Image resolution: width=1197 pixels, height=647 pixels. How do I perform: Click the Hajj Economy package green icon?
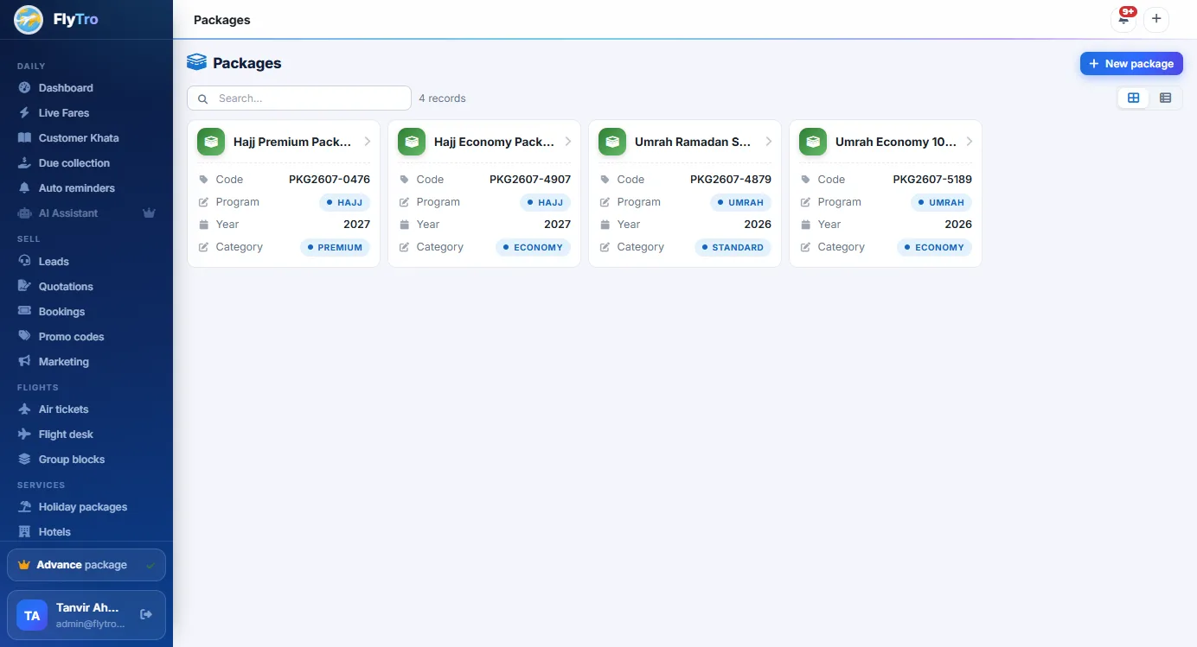pyautogui.click(x=412, y=142)
